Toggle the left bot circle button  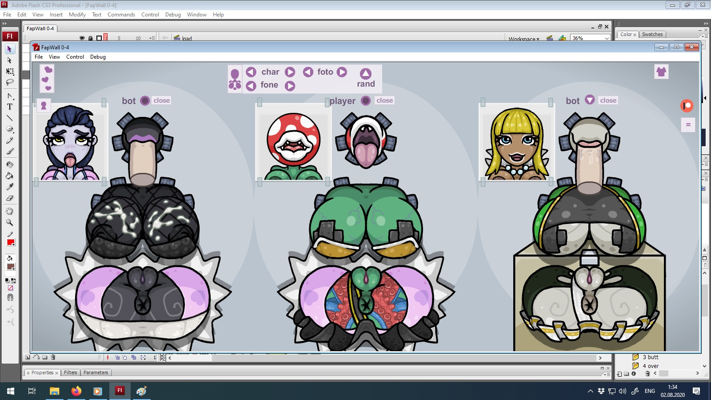(145, 100)
